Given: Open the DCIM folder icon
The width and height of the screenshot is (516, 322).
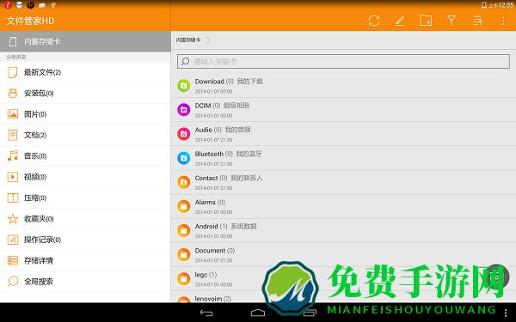Looking at the screenshot, I should pyautogui.click(x=184, y=110).
